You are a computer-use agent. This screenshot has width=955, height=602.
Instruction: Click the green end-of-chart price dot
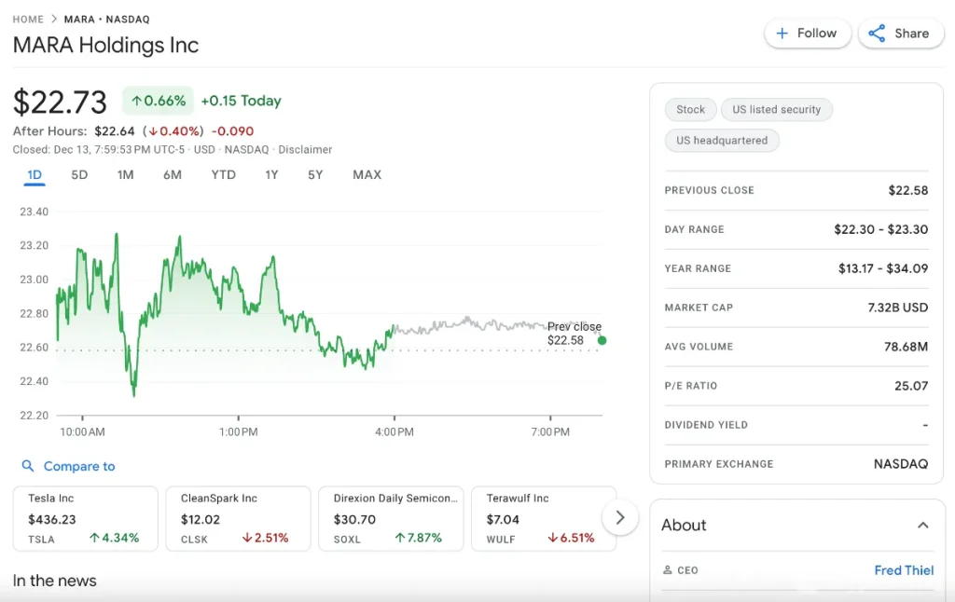pos(602,340)
